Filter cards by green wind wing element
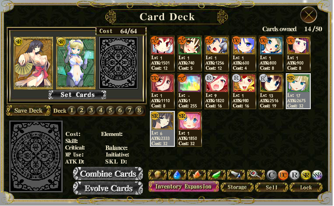Image resolution: width=334 pixels, height=206 pixels. 217,175
